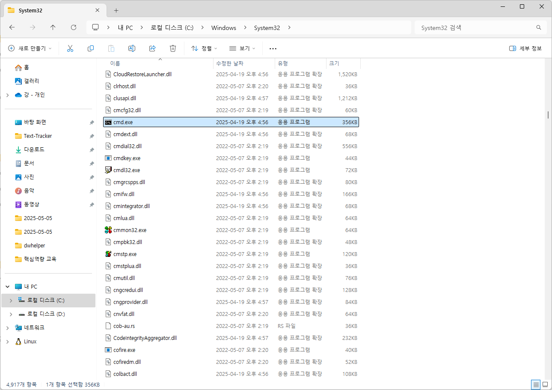
Task: Click the Copy icon in toolbar
Action: pyautogui.click(x=91, y=48)
